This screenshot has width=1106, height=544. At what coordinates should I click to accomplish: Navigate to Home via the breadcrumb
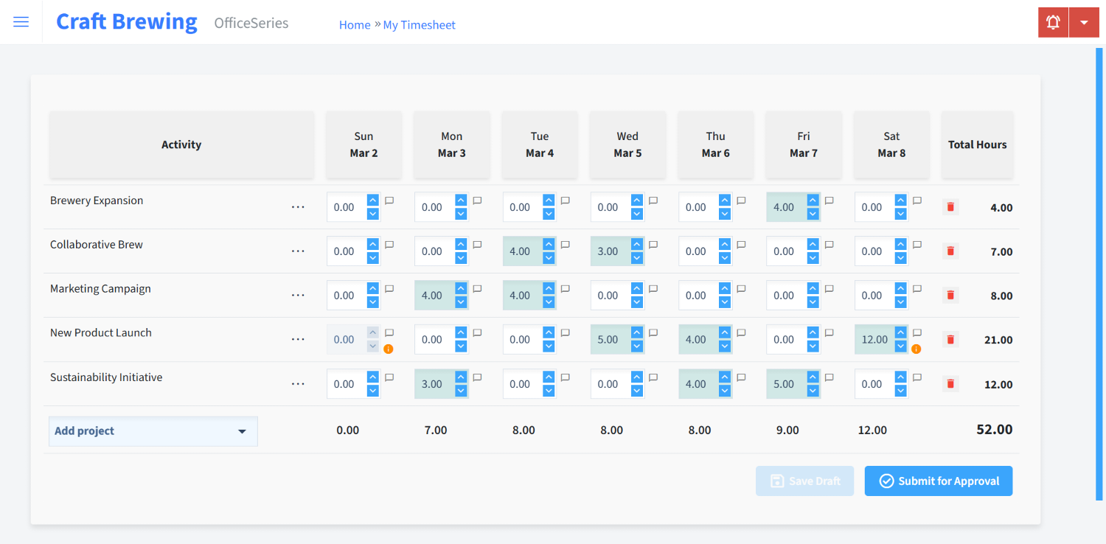pos(355,24)
